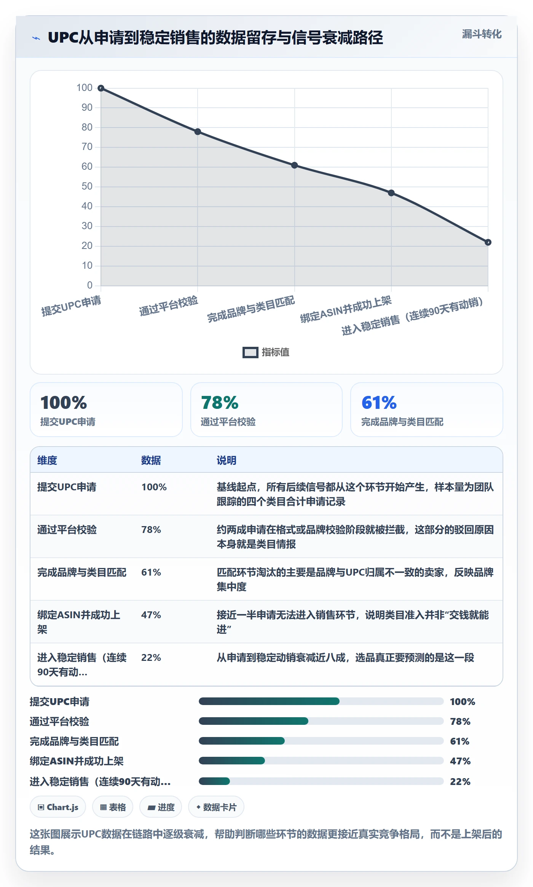The height and width of the screenshot is (887, 533).
Task: Click table cell 完成品牌与类目匹配
Action: point(82,572)
